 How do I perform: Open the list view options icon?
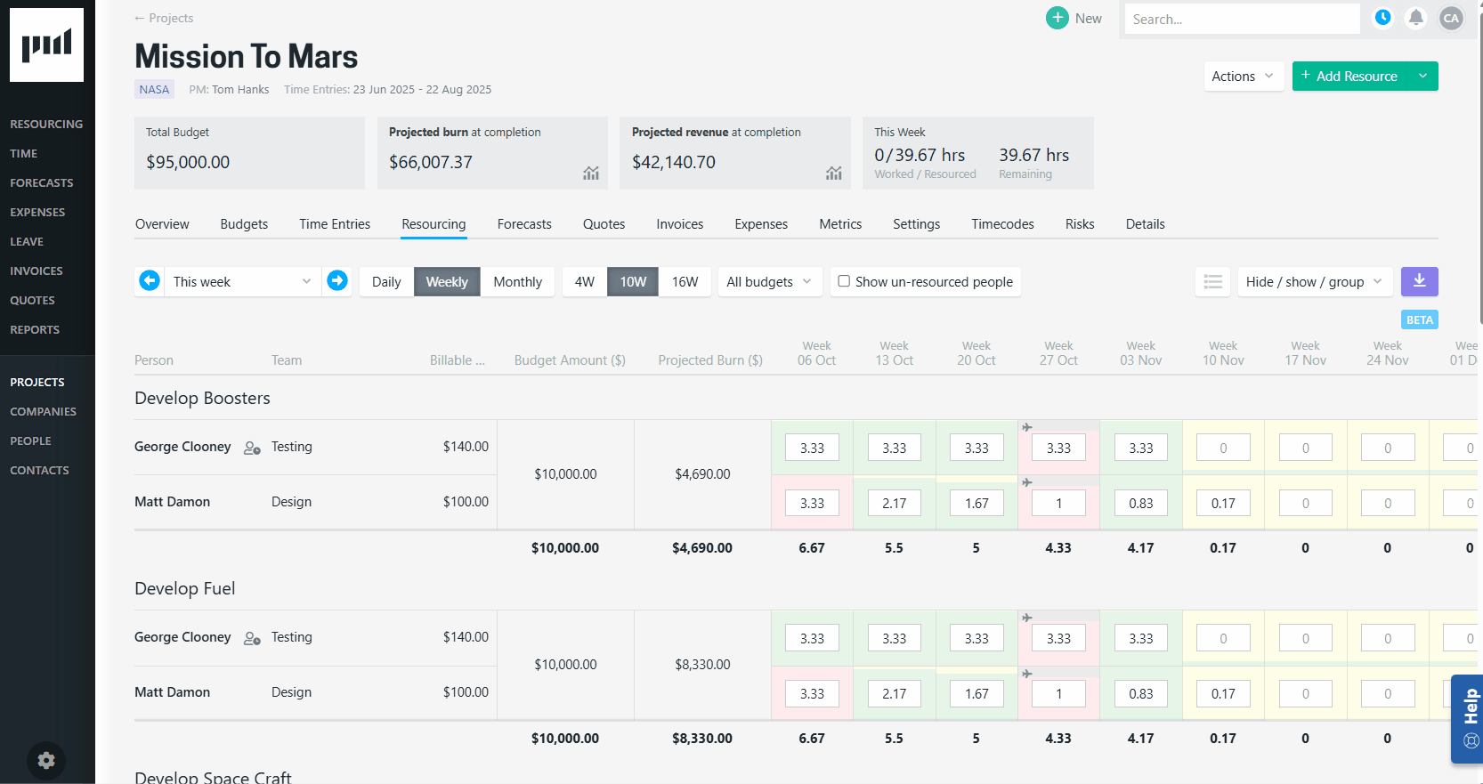[1212, 281]
